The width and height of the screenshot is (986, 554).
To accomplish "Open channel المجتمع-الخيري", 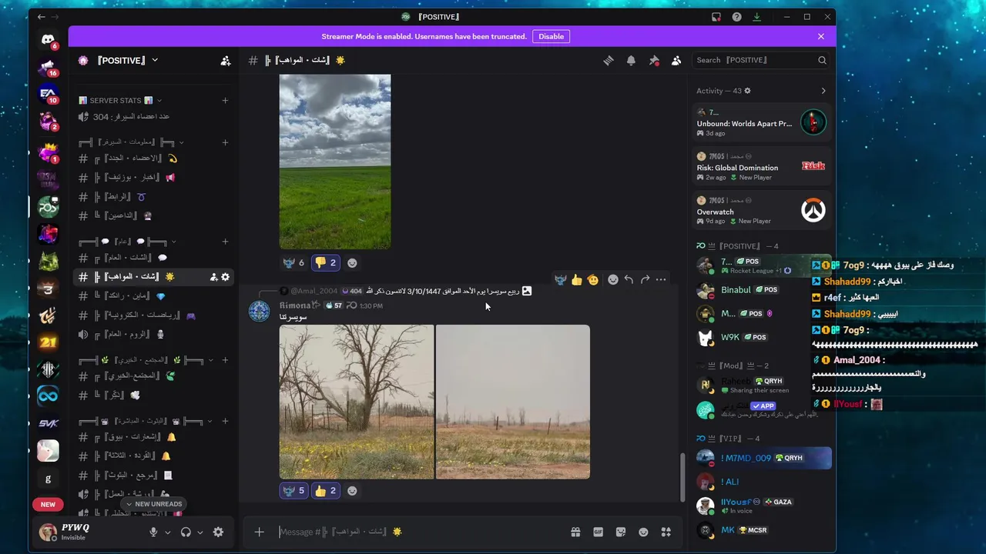I will coord(153,375).
